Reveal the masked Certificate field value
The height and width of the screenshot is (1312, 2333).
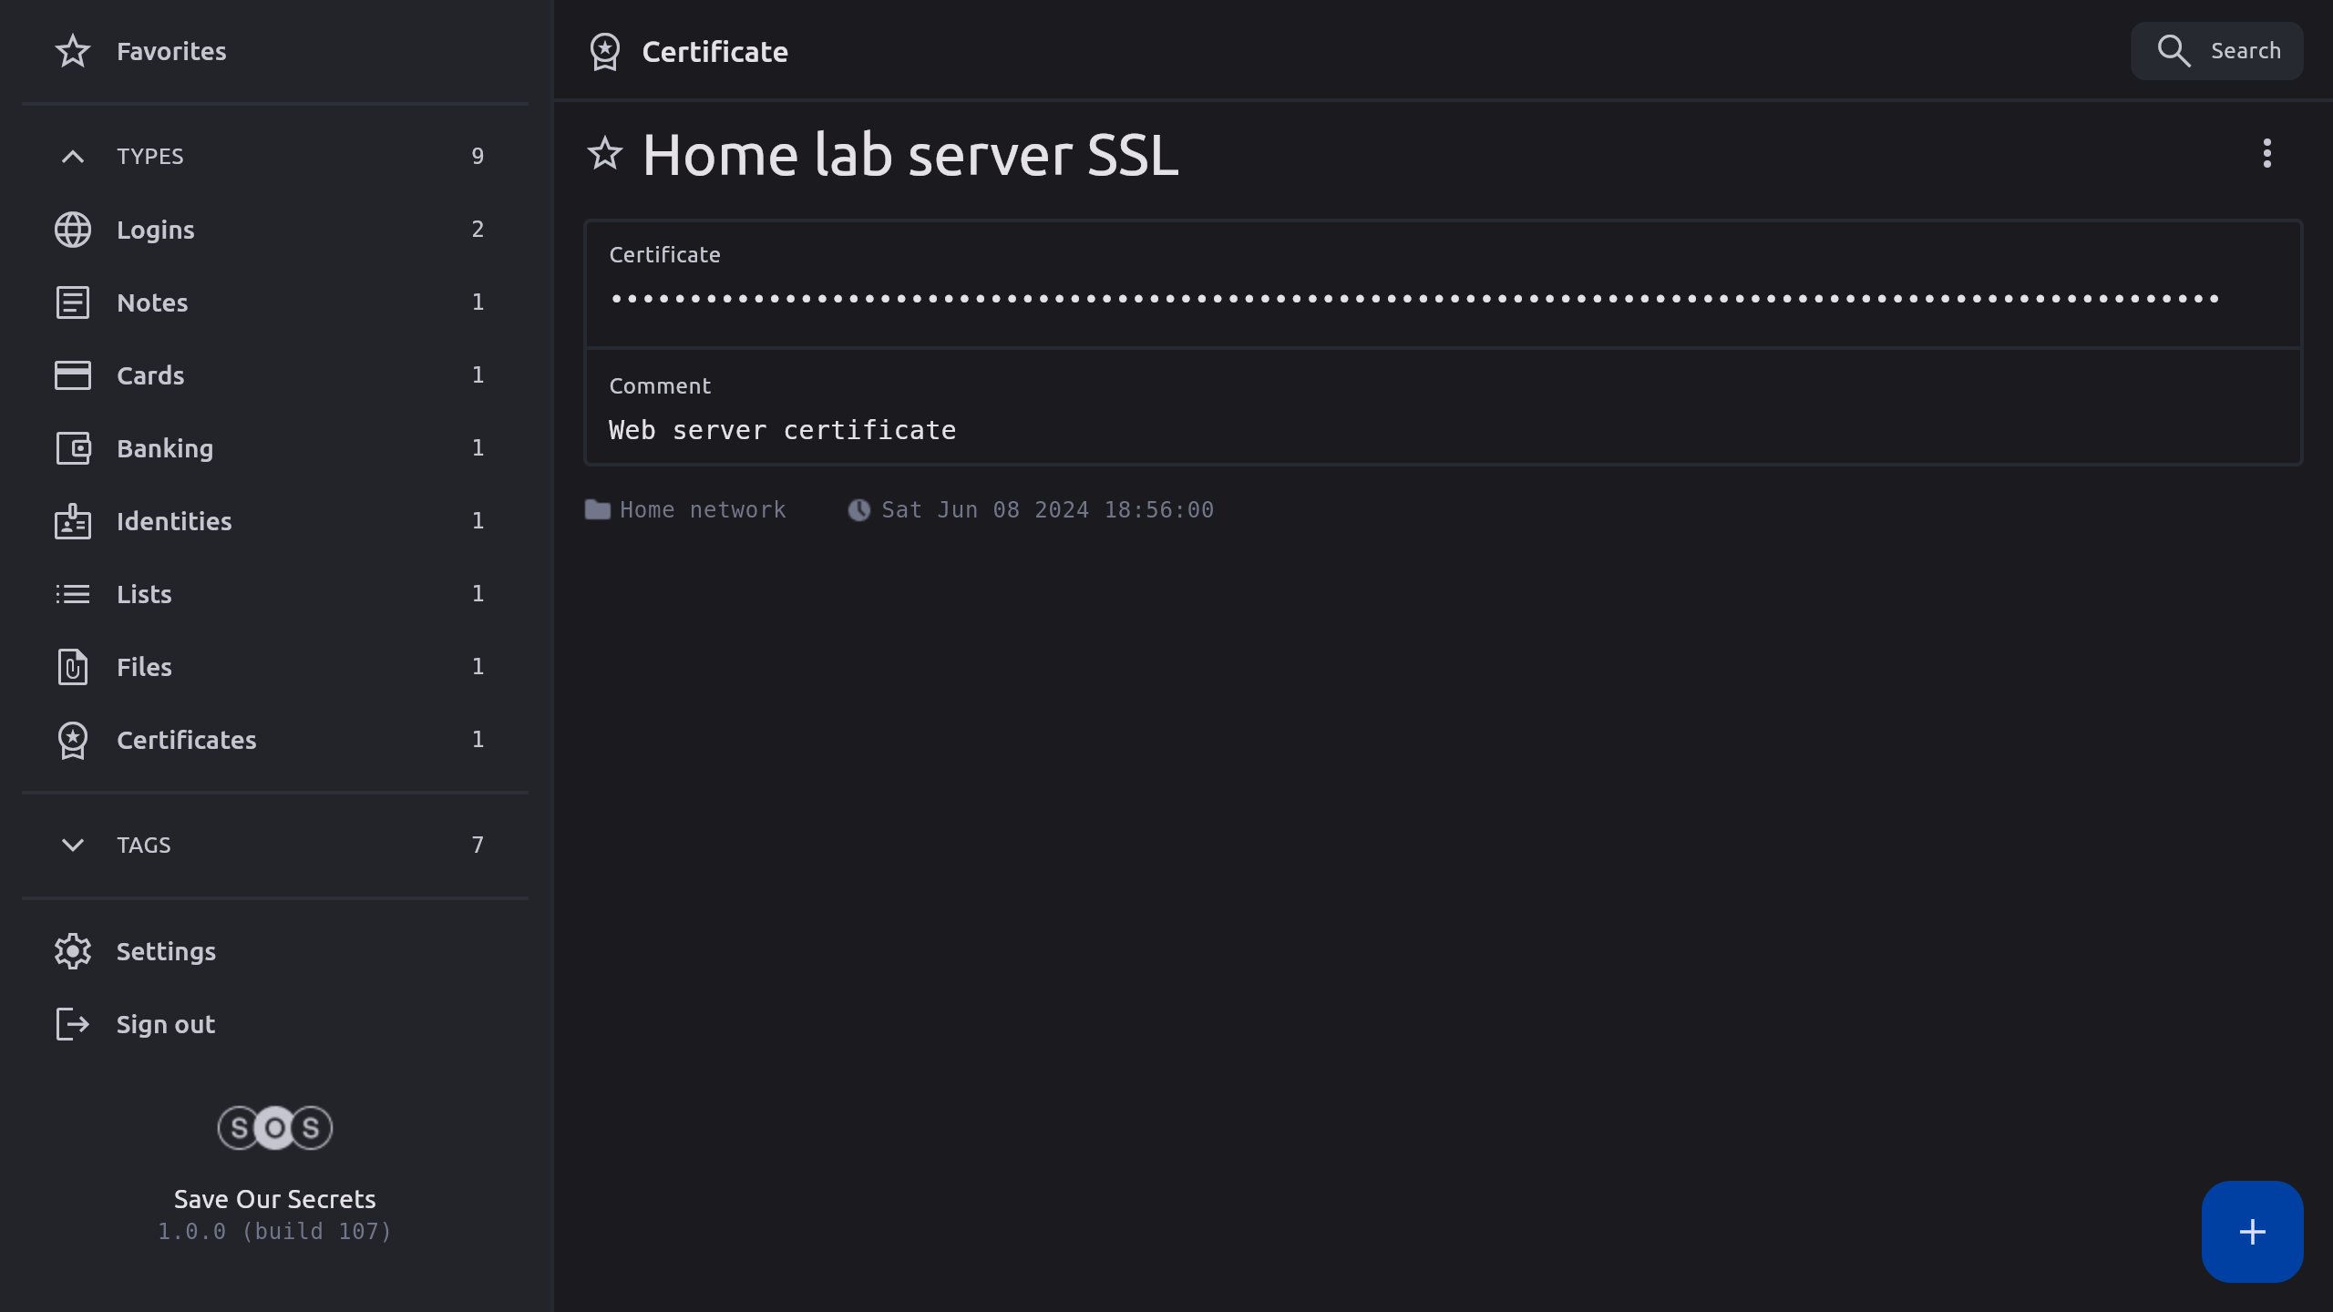click(x=1414, y=299)
